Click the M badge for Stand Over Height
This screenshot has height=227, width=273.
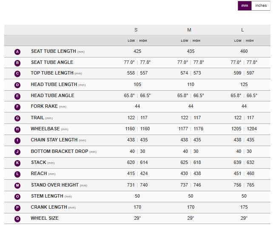pos(17,185)
